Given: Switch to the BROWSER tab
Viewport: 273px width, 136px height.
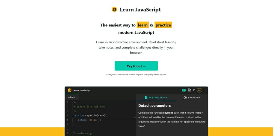Looking at the screenshot, I should (192, 97).
